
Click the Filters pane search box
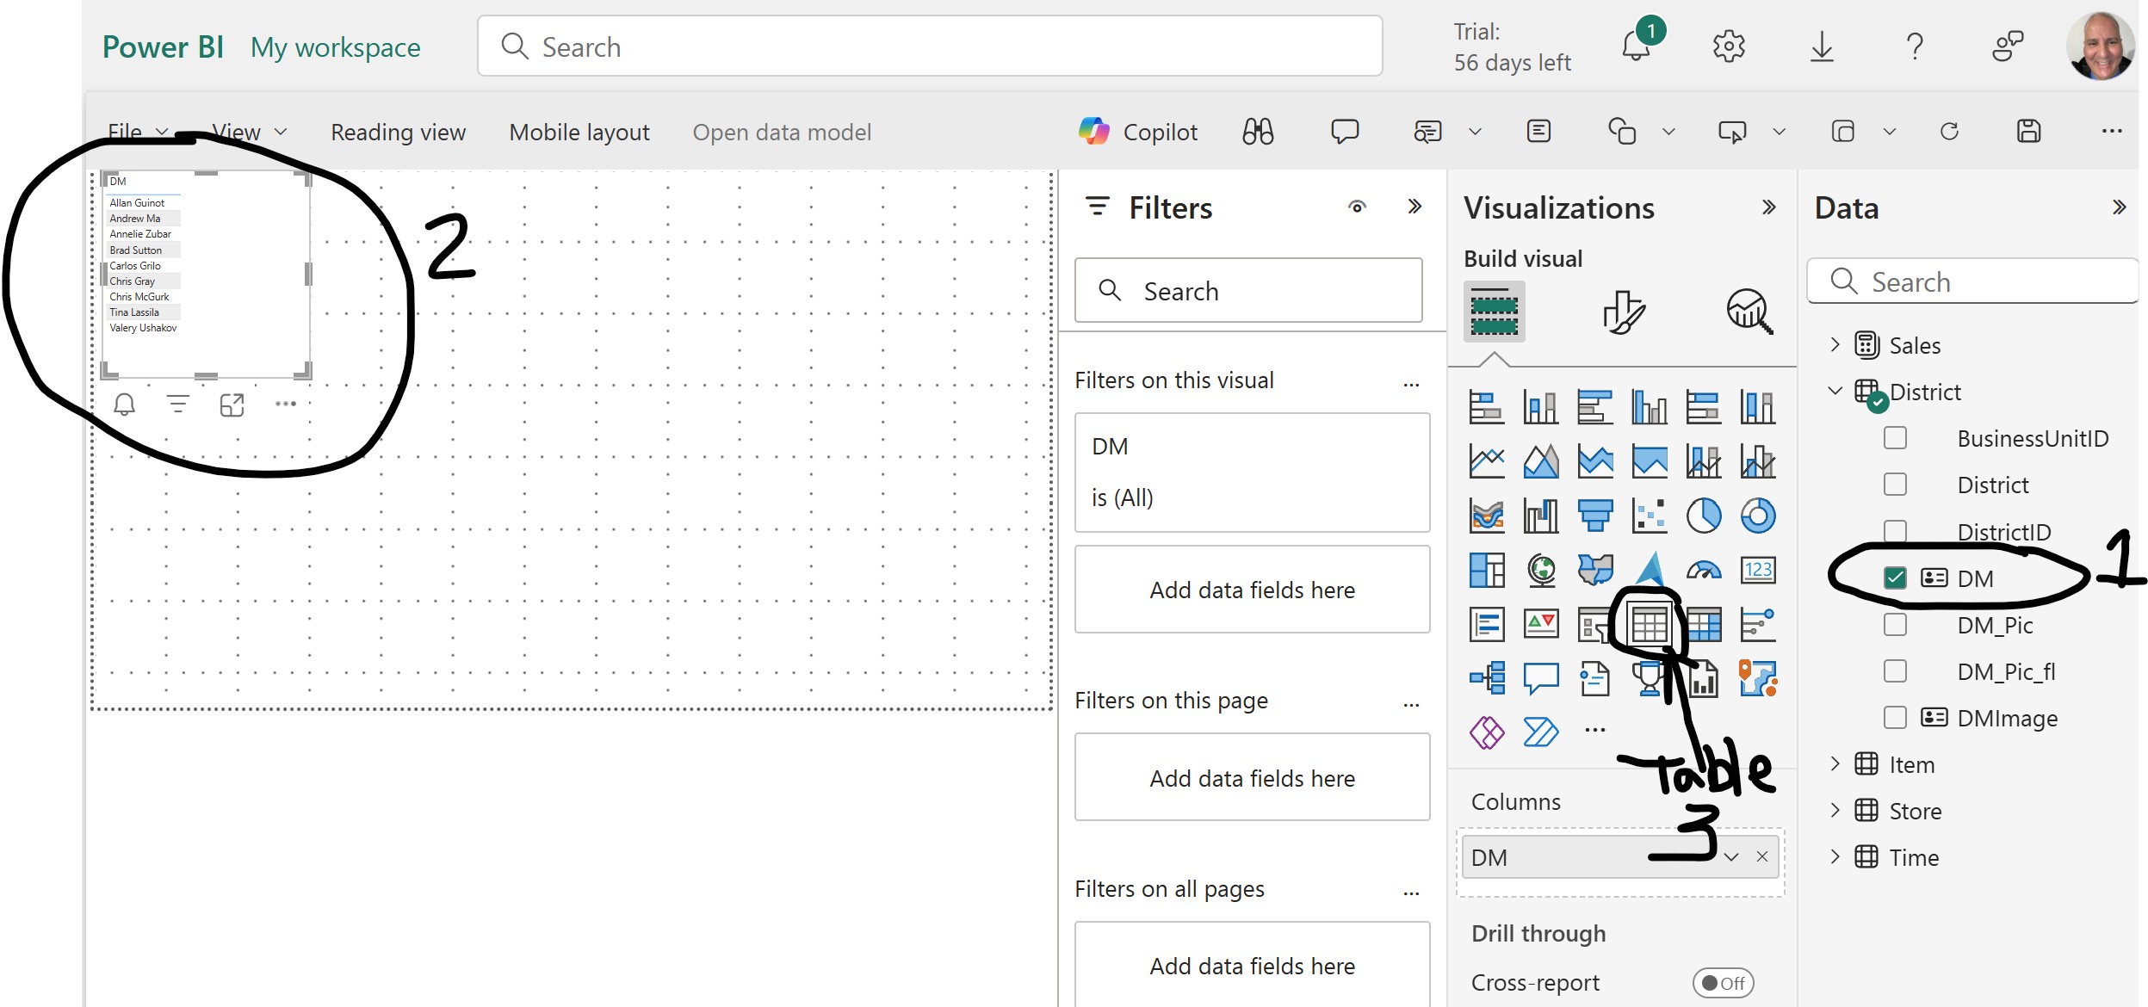coord(1248,291)
